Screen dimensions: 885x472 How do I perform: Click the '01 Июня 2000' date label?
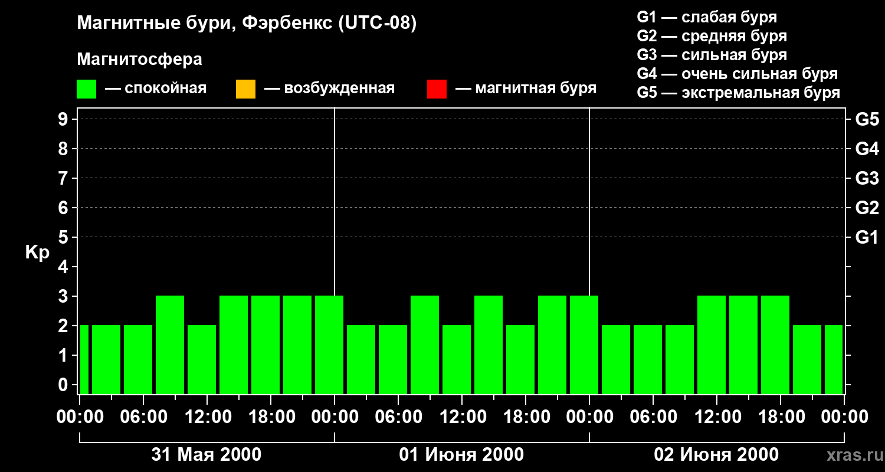[x=461, y=455]
